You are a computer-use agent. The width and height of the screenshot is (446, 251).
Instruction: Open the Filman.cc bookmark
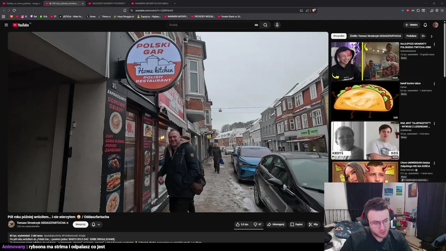tap(105, 16)
